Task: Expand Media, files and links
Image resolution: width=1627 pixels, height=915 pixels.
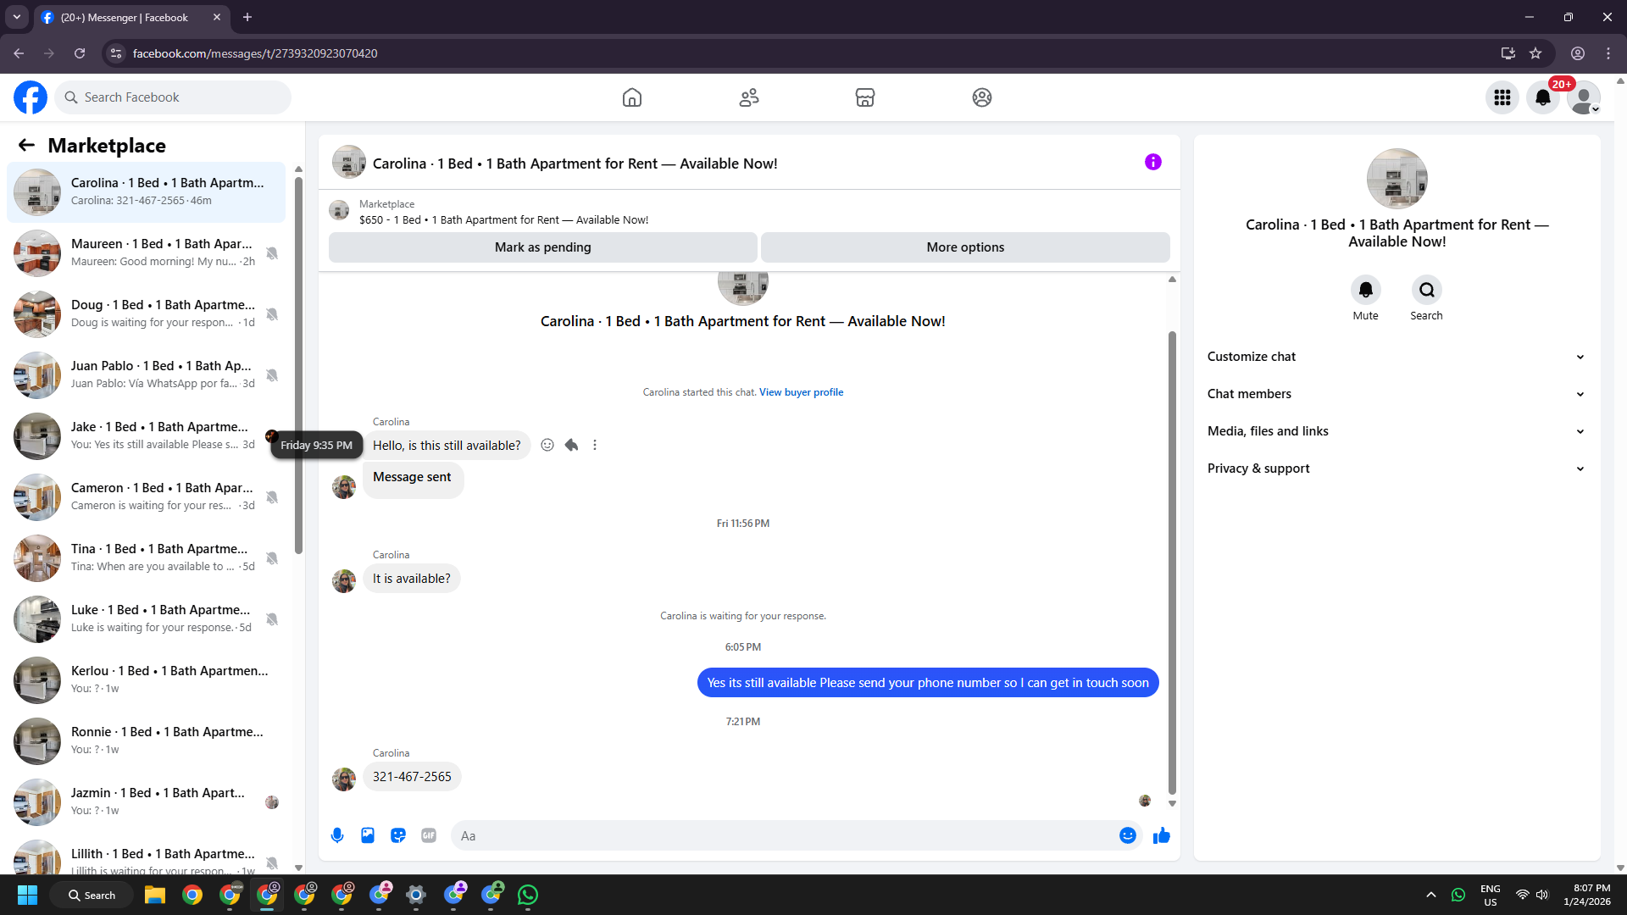Action: pos(1396,431)
